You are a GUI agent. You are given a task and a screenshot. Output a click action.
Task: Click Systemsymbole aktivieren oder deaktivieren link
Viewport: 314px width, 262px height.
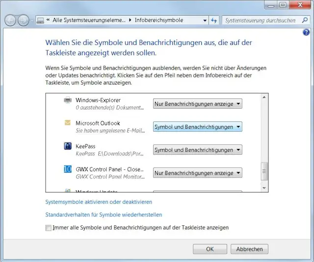click(x=99, y=202)
